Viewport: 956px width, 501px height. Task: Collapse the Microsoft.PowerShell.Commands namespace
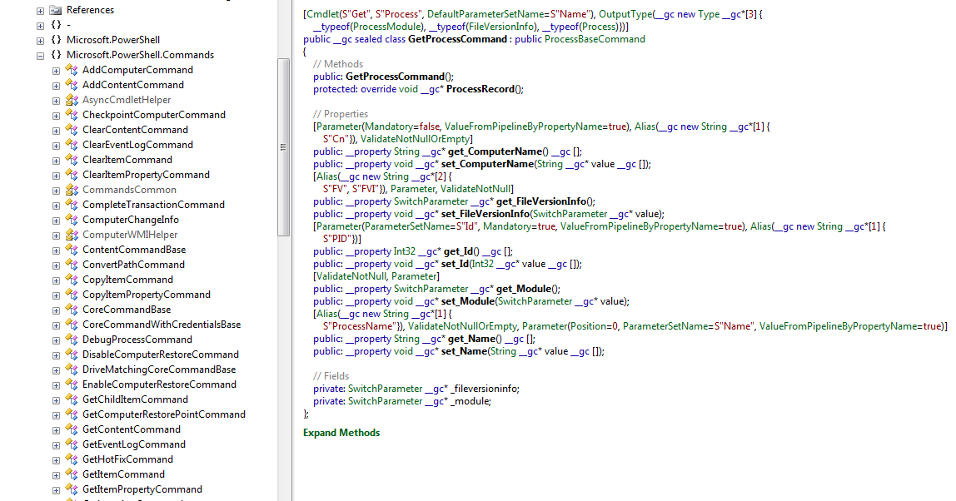click(x=40, y=56)
